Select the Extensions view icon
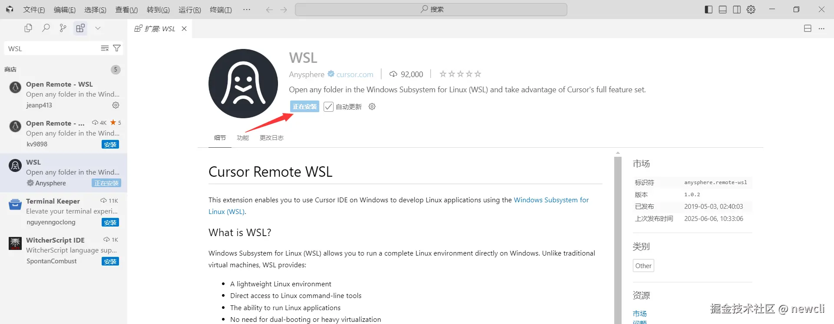The height and width of the screenshot is (324, 834). [x=80, y=28]
